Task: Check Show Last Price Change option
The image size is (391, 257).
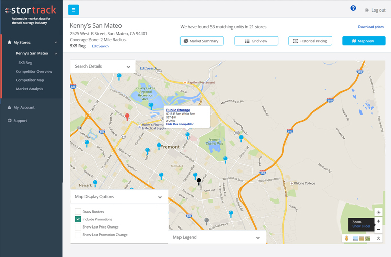Action: coord(78,227)
